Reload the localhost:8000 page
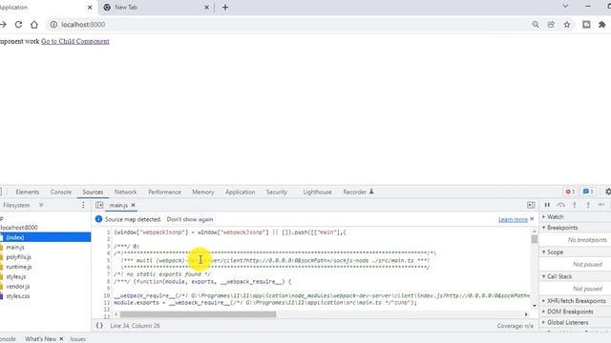Viewport: 611px width, 343px height. click(x=18, y=25)
